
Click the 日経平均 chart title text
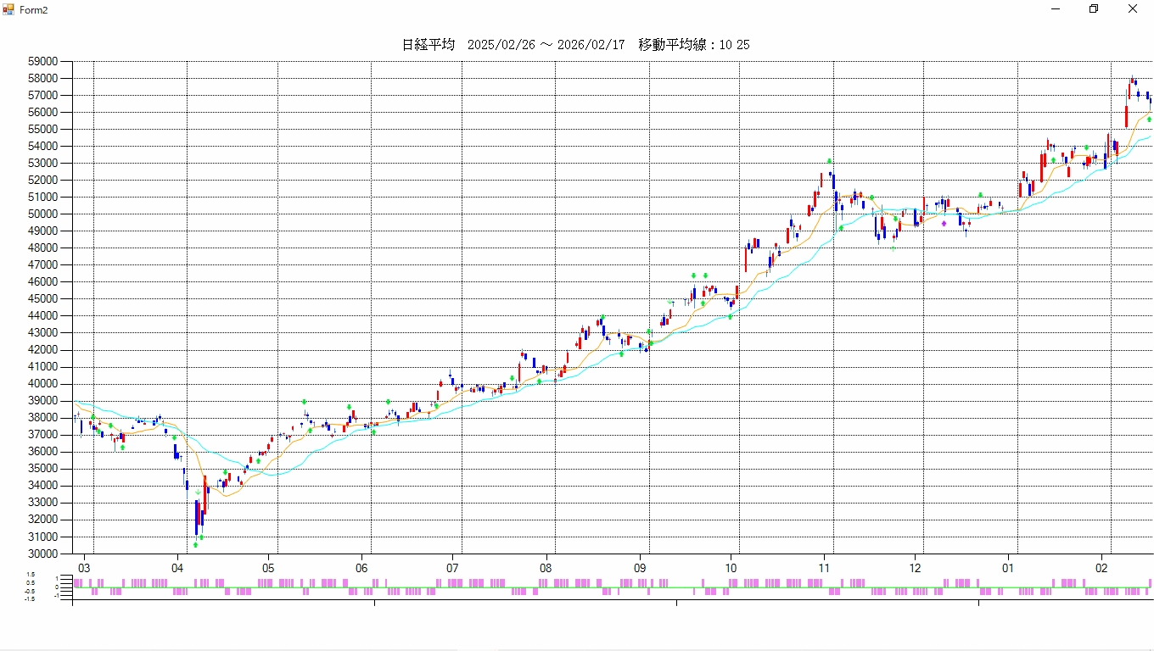[429, 45]
